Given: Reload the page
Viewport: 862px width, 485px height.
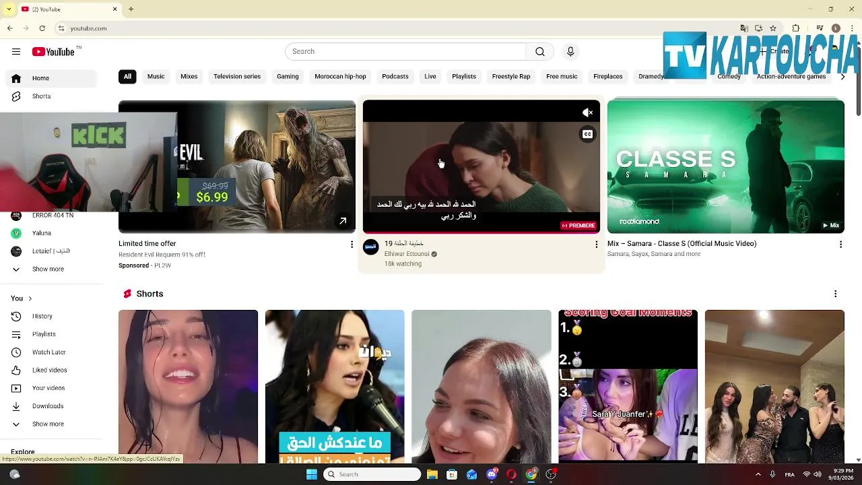Looking at the screenshot, I should [42, 28].
